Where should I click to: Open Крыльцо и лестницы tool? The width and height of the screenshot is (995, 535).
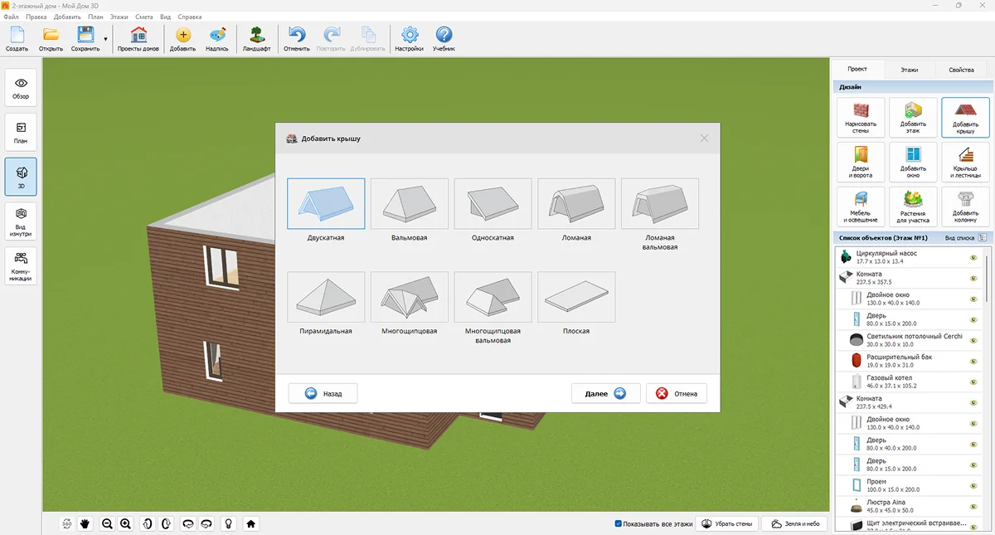pyautogui.click(x=966, y=162)
